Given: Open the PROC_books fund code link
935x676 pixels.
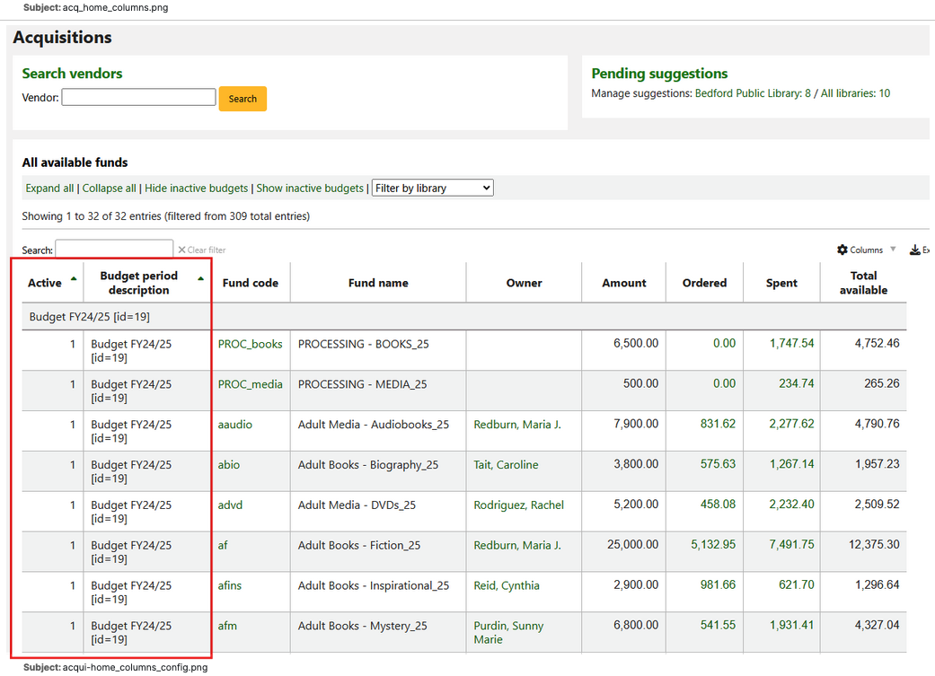Looking at the screenshot, I should [250, 344].
